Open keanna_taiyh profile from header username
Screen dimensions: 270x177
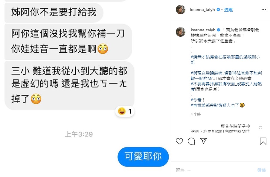point(202,10)
